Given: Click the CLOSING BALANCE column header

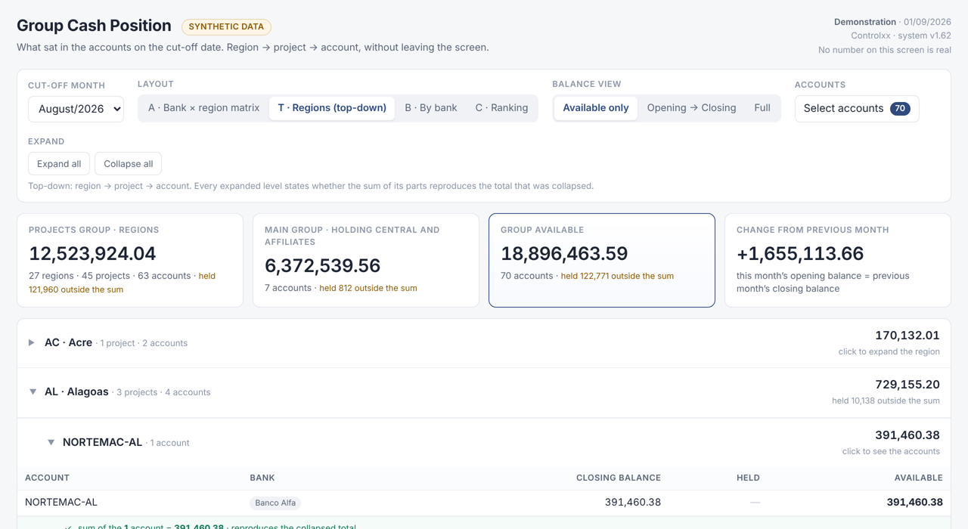Looking at the screenshot, I should [x=619, y=478].
